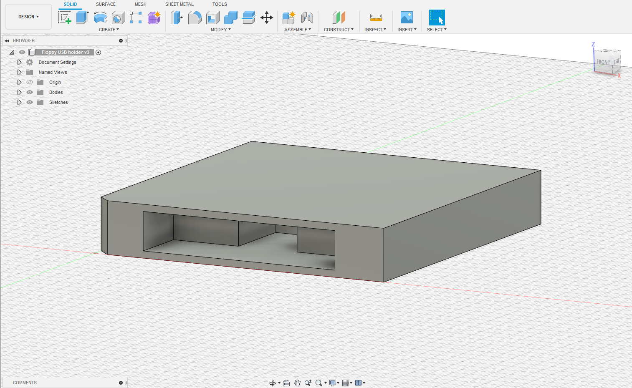Switch to the SHEET METAL tab
The height and width of the screenshot is (388, 632).
179,4
